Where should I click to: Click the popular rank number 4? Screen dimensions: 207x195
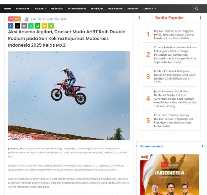(x=148, y=98)
